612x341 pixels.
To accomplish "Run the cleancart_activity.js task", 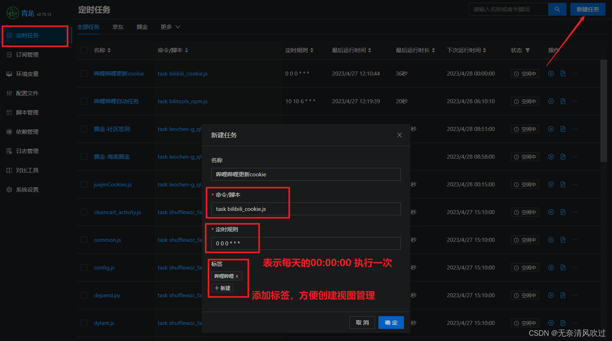I will pyautogui.click(x=551, y=212).
